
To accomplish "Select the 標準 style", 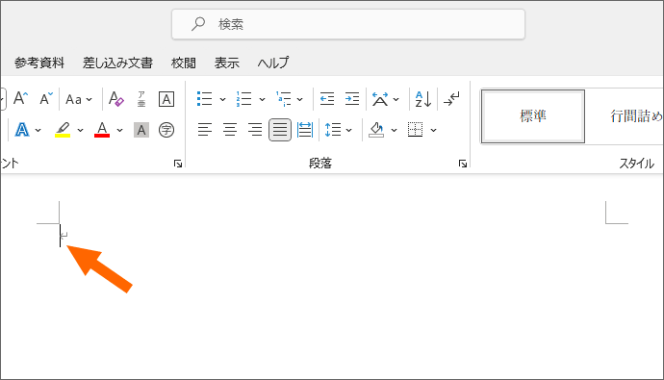I will (x=533, y=116).
